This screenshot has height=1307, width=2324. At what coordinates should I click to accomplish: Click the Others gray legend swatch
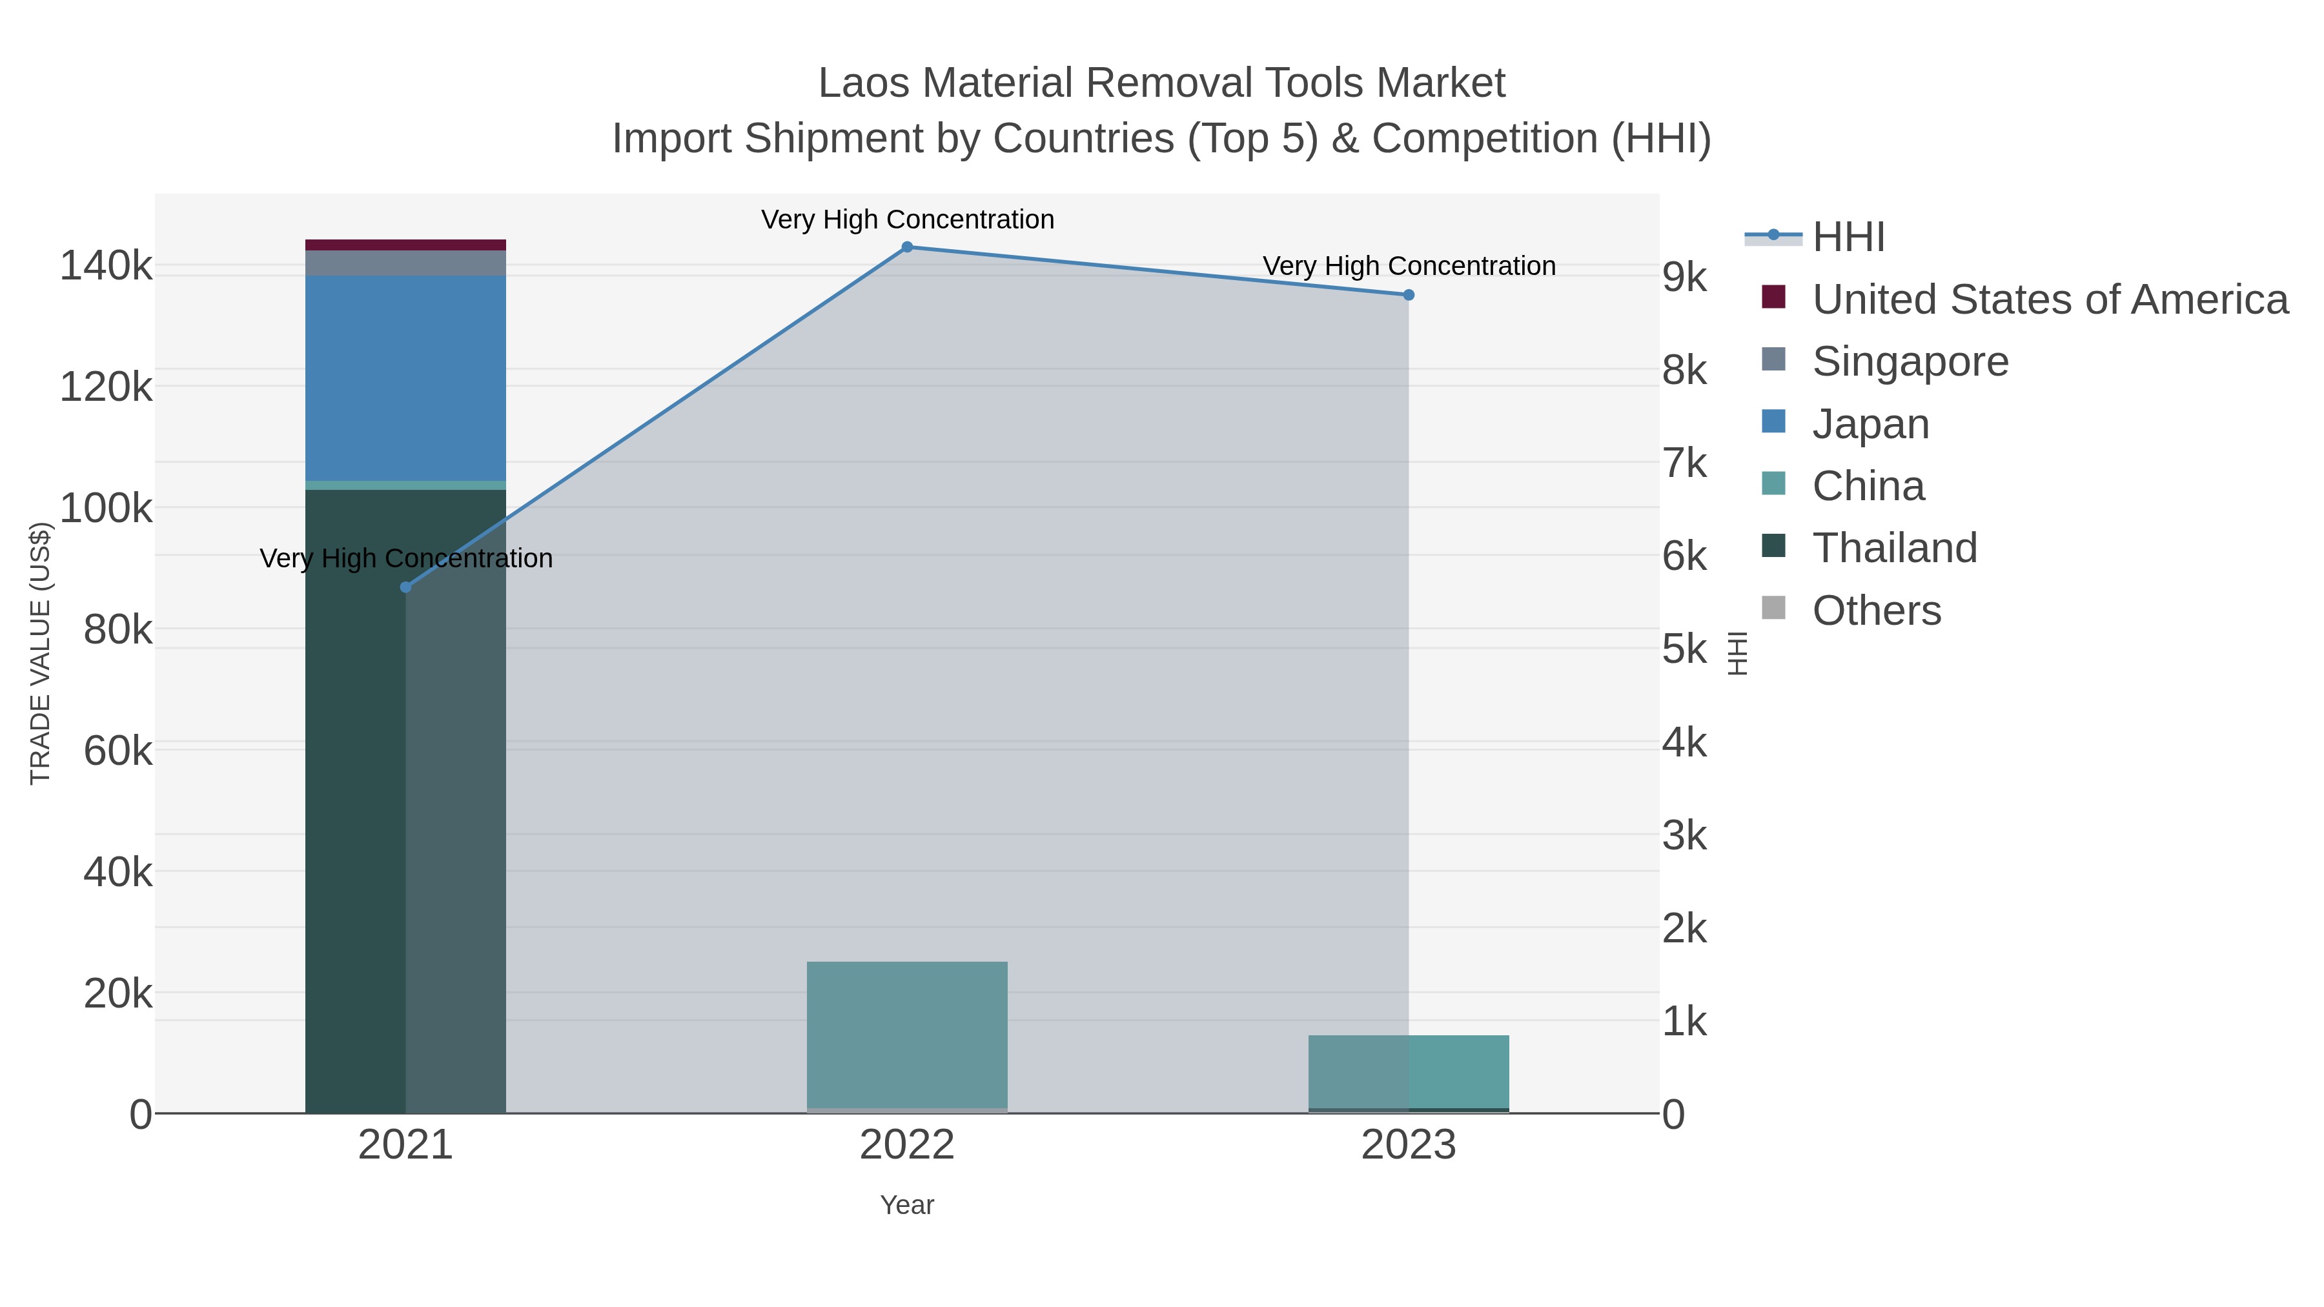pyautogui.click(x=1773, y=608)
